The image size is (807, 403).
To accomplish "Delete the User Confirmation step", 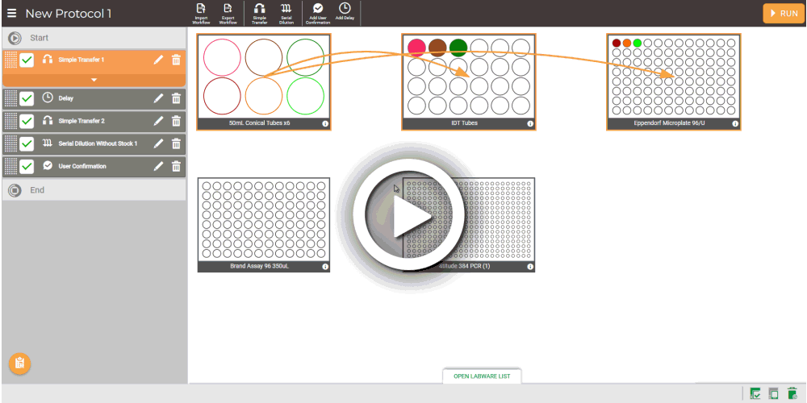I will (176, 166).
